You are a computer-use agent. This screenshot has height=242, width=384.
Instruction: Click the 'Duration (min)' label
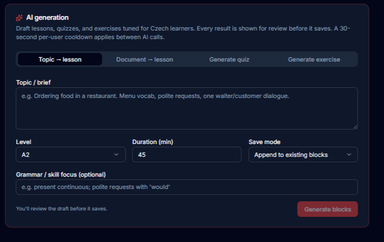152,142
